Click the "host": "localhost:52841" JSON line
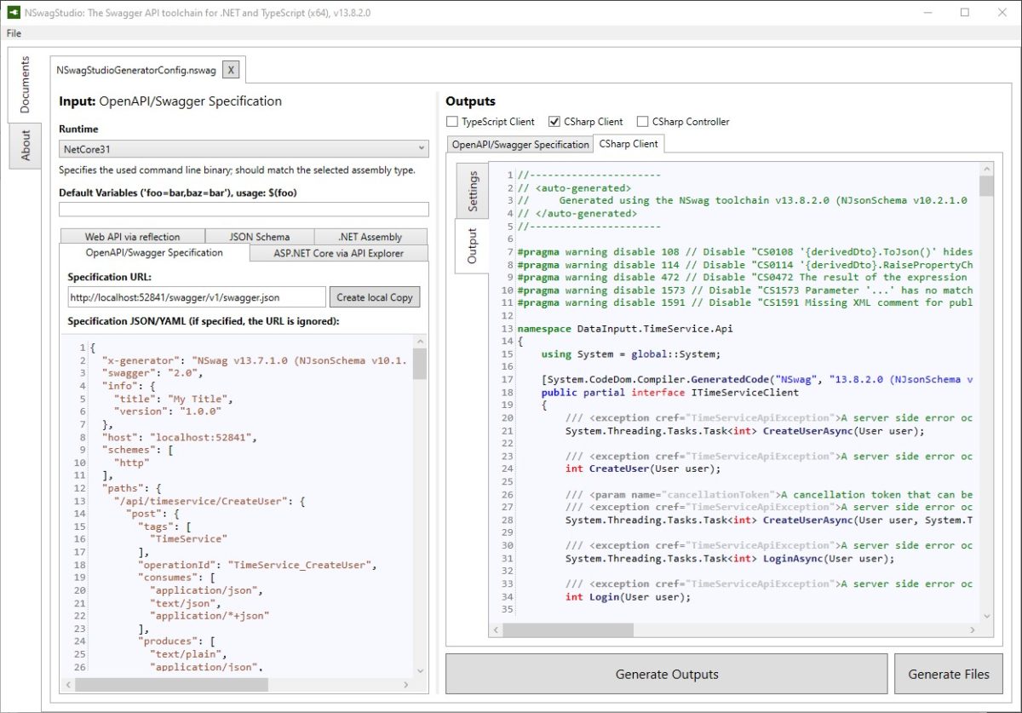 tap(179, 437)
